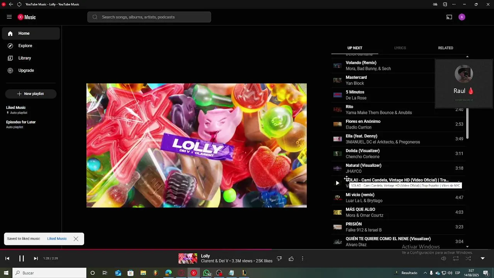Open Microsoft Edge from taskbar
This screenshot has width=494, height=278.
click(x=168, y=273)
